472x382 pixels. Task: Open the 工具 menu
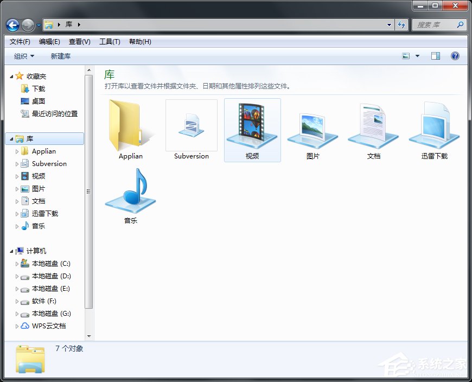point(110,41)
